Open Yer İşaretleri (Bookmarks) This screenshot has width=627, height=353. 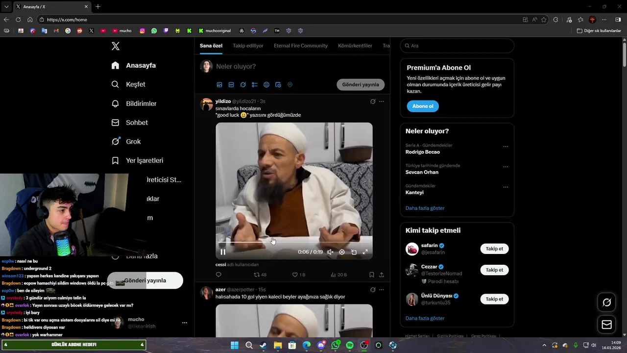tap(138, 160)
